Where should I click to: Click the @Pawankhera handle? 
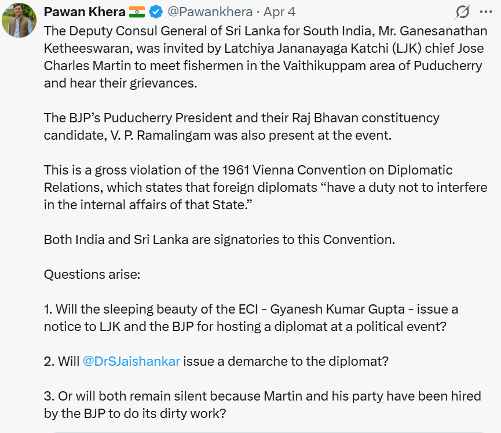coord(210,11)
